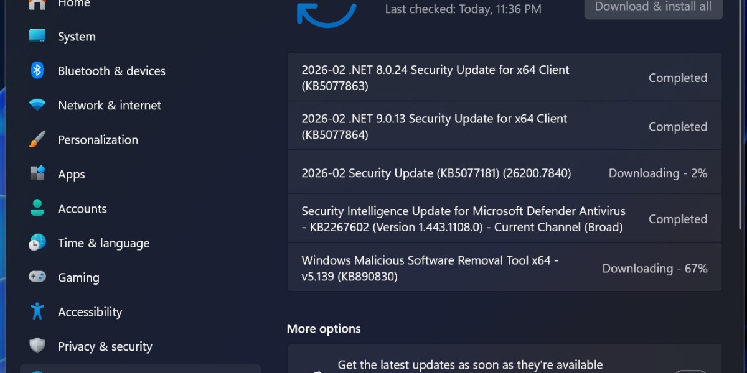Click the Wi-Fi icon for Network & internet
The height and width of the screenshot is (373, 747).
37,105
